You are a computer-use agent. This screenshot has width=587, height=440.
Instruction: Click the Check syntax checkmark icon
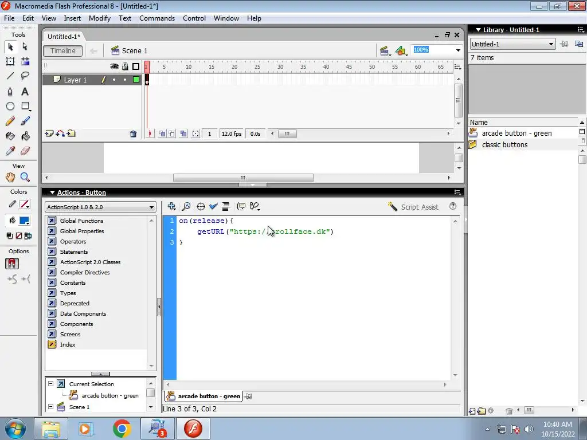(213, 206)
